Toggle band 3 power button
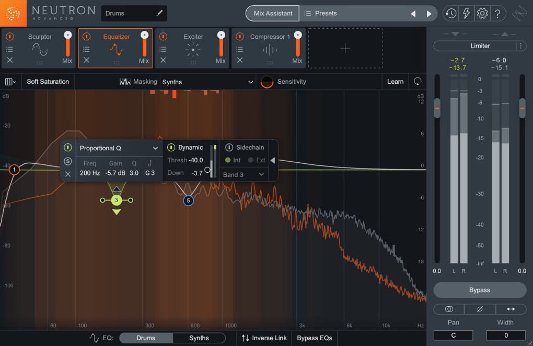This screenshot has width=533, height=346. click(67, 148)
